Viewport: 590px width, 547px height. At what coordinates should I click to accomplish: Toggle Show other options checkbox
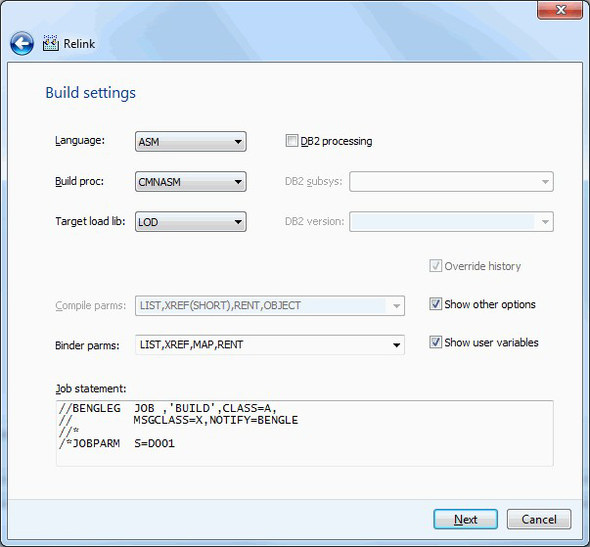pyautogui.click(x=435, y=304)
